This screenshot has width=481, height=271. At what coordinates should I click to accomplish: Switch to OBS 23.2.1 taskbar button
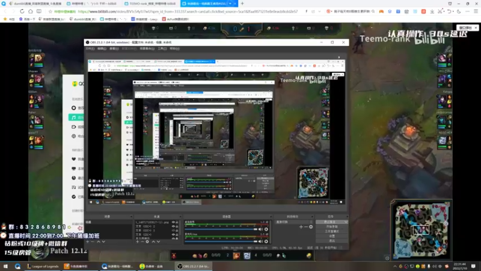tap(193, 266)
